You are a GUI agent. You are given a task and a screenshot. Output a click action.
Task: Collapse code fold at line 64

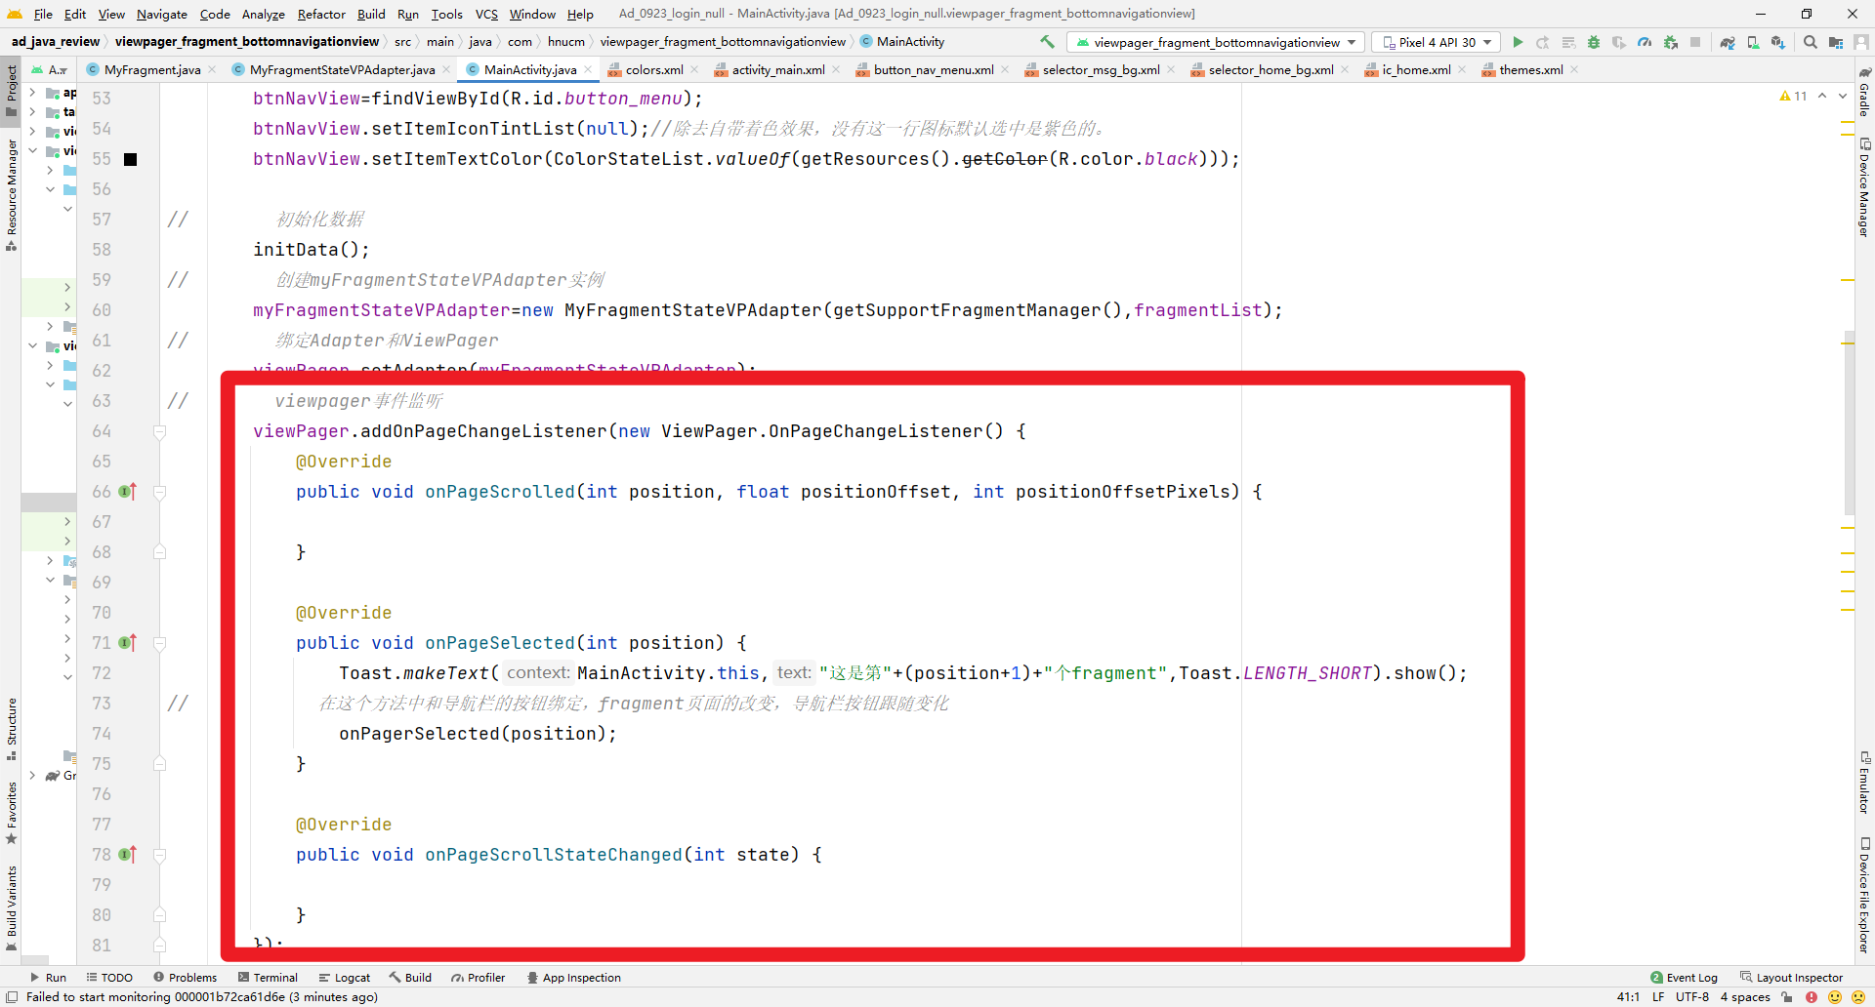pos(160,431)
